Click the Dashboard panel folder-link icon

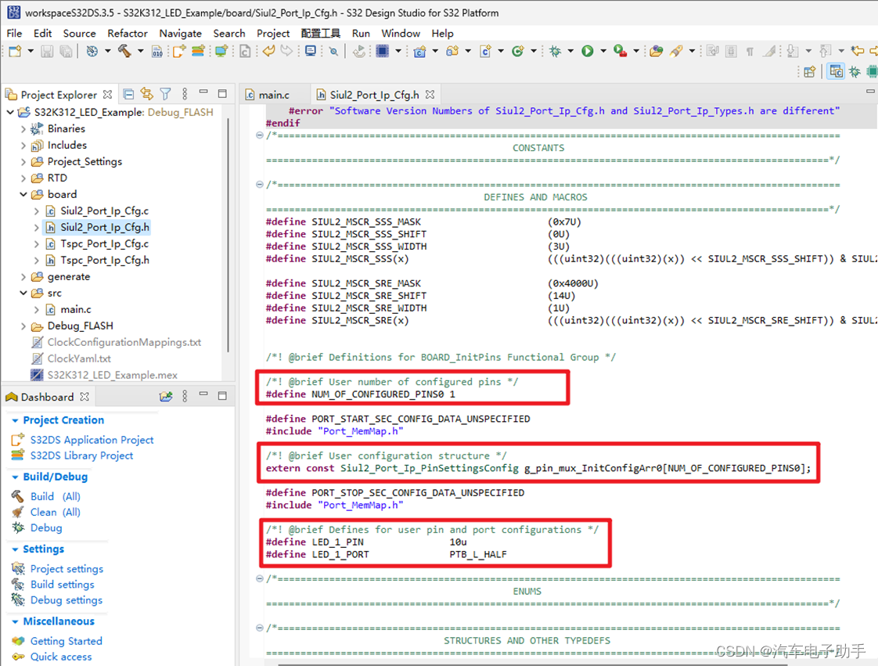click(x=166, y=397)
